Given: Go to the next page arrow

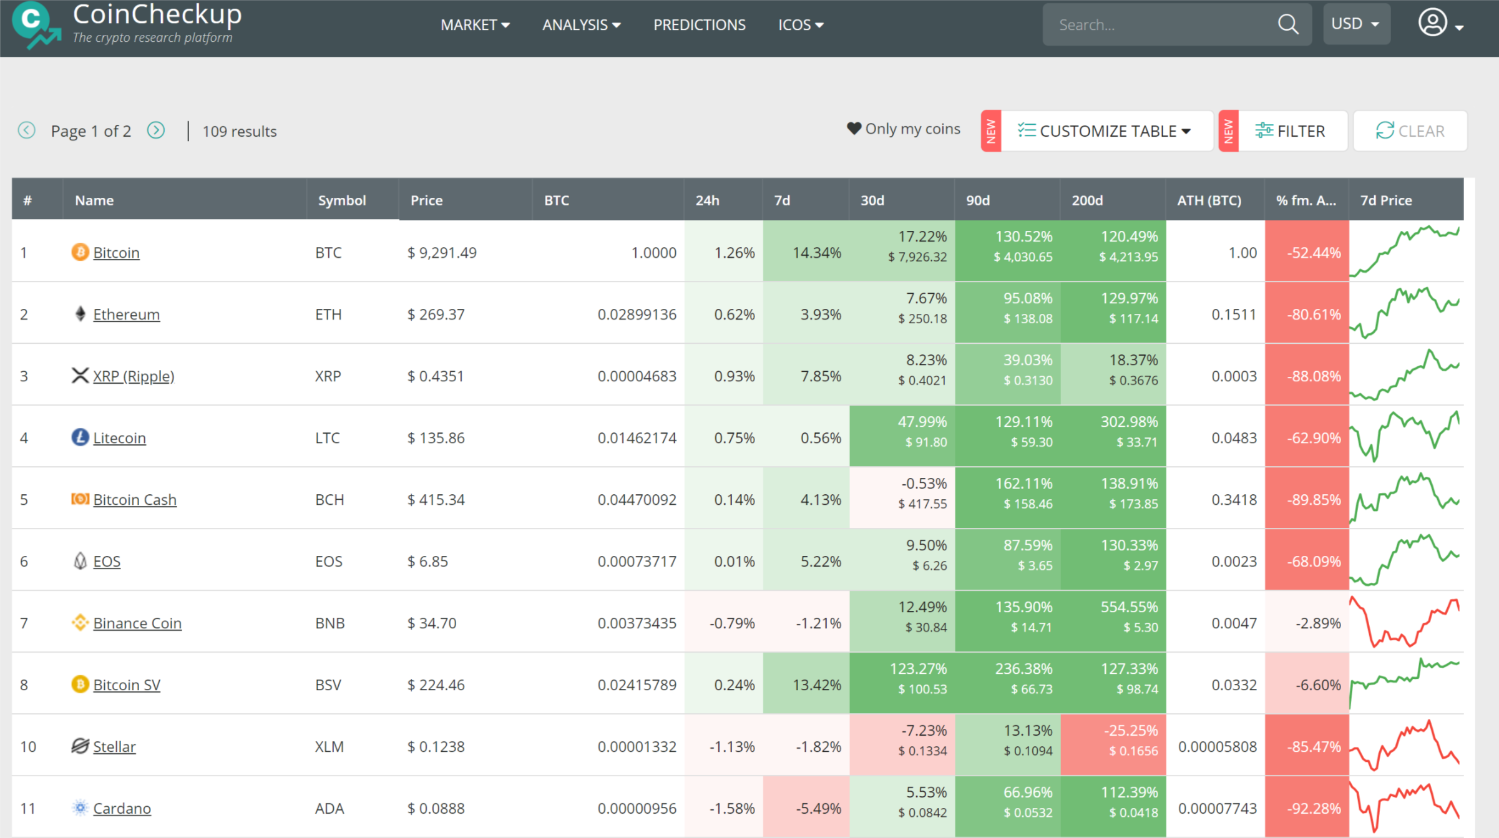Looking at the screenshot, I should [x=156, y=130].
